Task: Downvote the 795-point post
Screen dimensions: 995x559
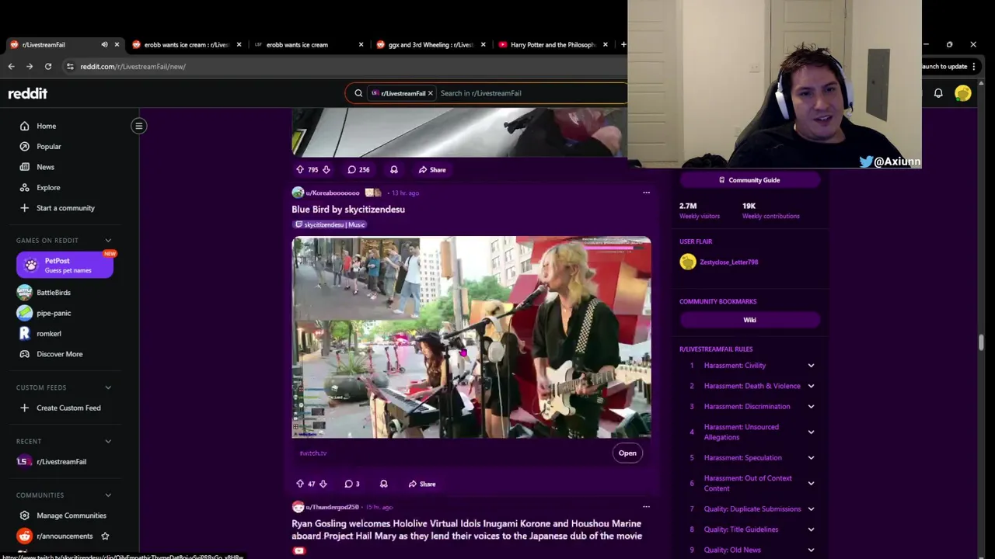Action: pos(326,169)
